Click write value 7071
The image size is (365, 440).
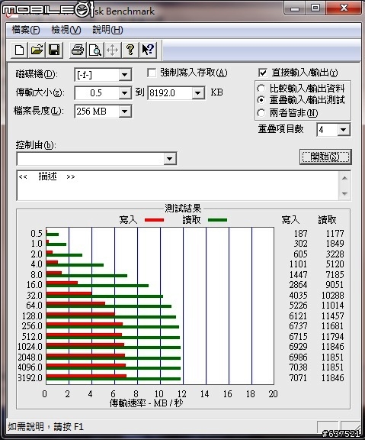298,377
